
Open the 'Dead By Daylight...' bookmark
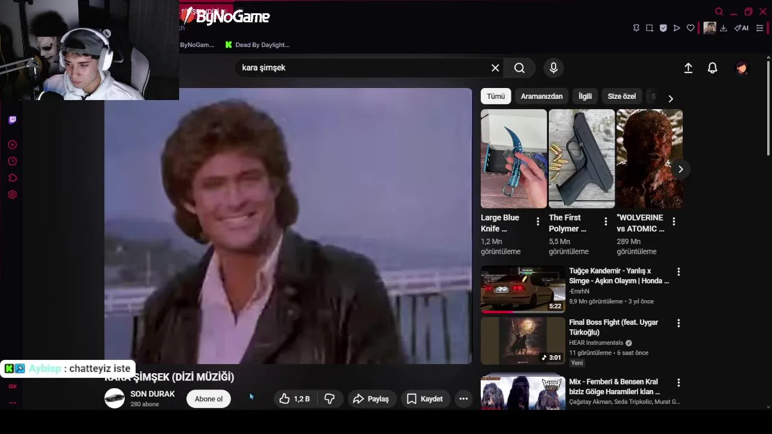tap(258, 45)
